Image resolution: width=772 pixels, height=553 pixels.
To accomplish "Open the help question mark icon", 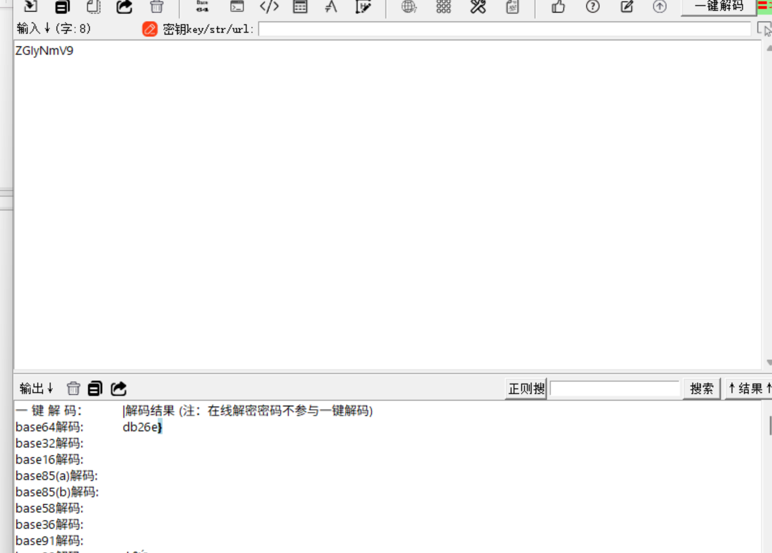I will (593, 7).
